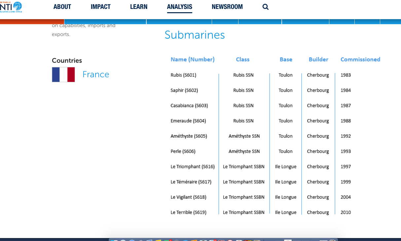Open the ABOUT menu

coord(62,7)
